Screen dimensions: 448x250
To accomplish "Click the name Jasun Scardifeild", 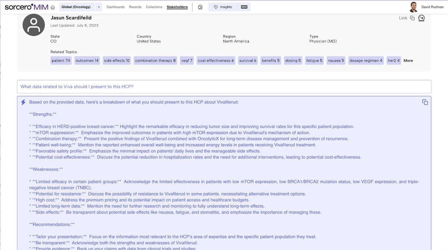I will tap(71, 18).
